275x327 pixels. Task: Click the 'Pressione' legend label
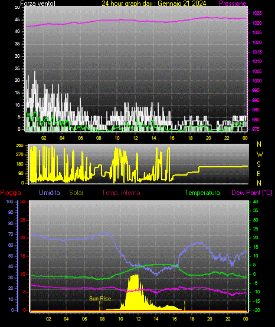pos(233,4)
